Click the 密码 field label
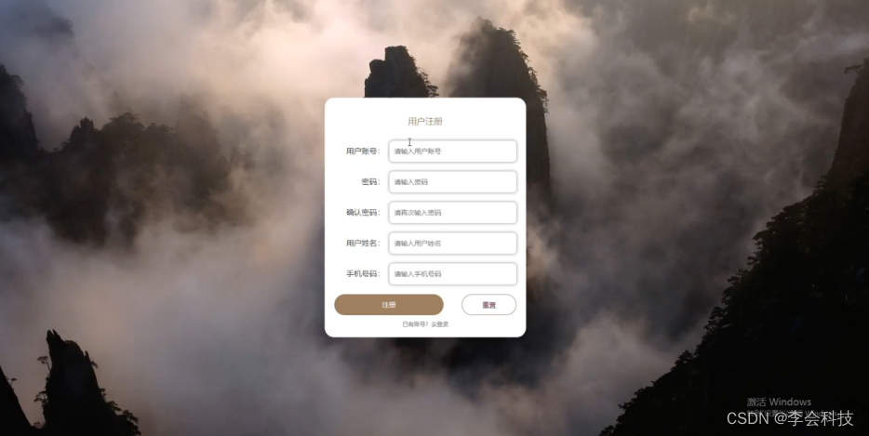Viewport: 869px width, 436px height. tap(370, 181)
